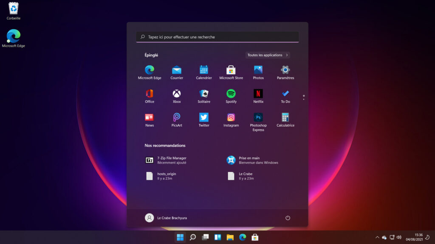Click the Windows Start button on taskbar
The height and width of the screenshot is (244, 435).
[180, 237]
